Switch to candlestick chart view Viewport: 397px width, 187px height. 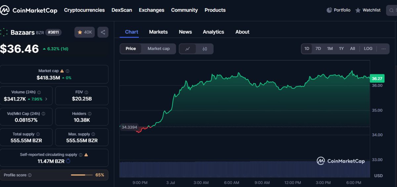205,49
